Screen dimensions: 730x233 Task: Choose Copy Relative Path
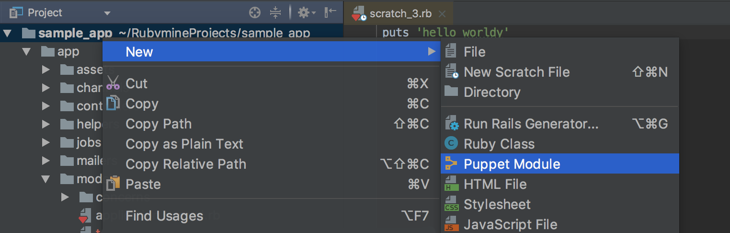tap(272, 164)
